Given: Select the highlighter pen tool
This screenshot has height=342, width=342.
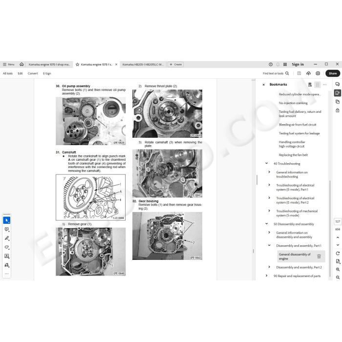Looking at the screenshot, I should tap(7, 238).
